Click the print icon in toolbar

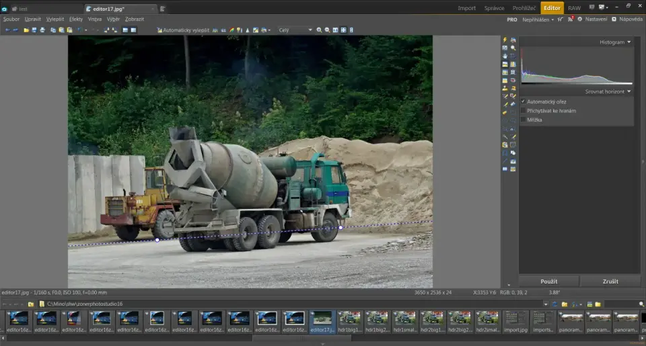coord(42,30)
